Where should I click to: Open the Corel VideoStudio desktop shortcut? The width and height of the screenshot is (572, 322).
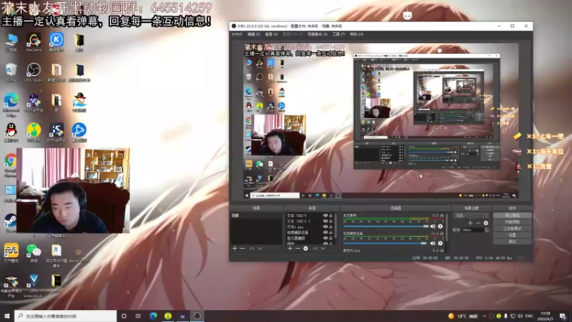click(34, 286)
